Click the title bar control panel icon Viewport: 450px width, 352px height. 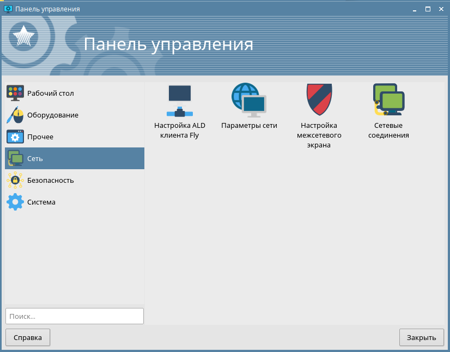point(8,9)
